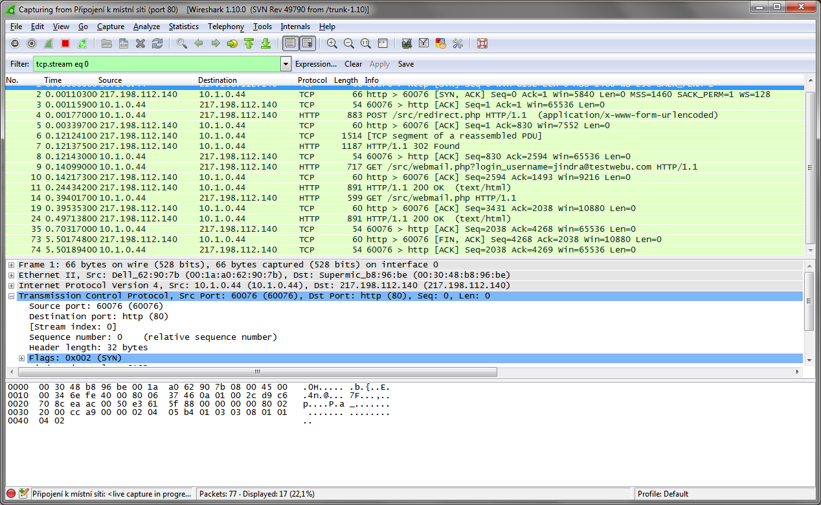Select the Source port: 60076 line
Viewport: 821px width, 505px height.
[96, 306]
